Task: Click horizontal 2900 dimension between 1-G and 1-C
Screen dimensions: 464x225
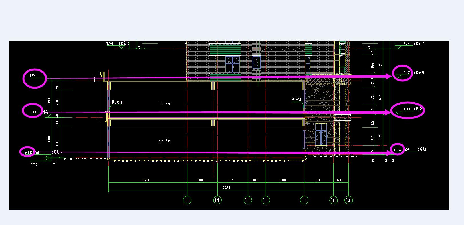Action: [317, 180]
